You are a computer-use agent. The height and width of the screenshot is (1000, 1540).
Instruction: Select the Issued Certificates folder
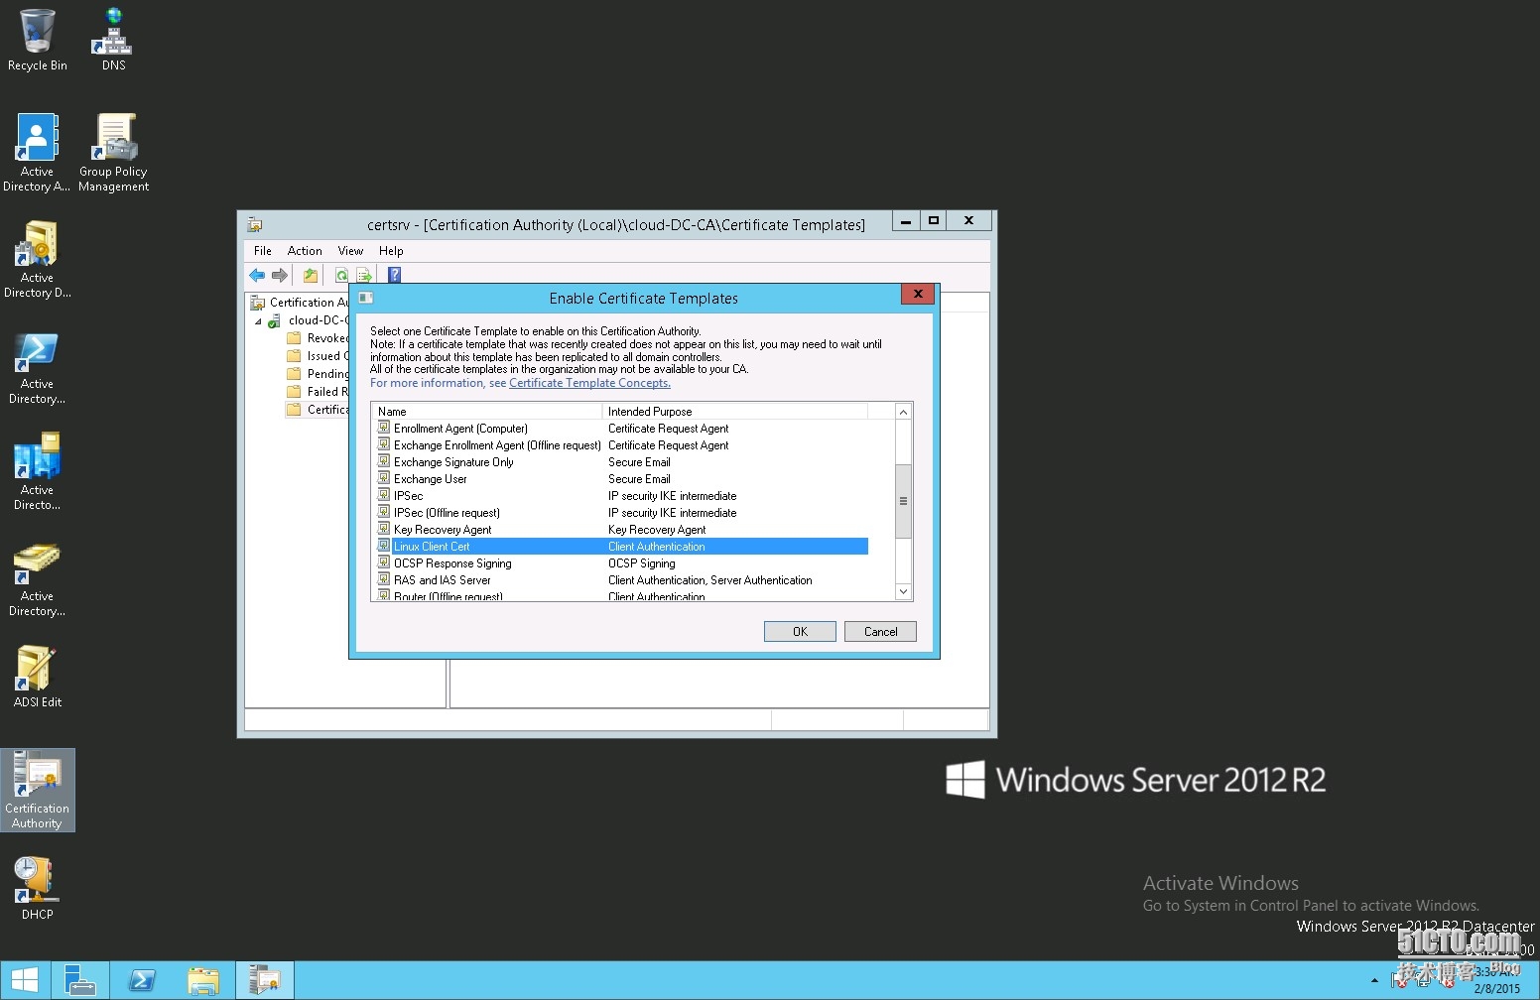[318, 356]
